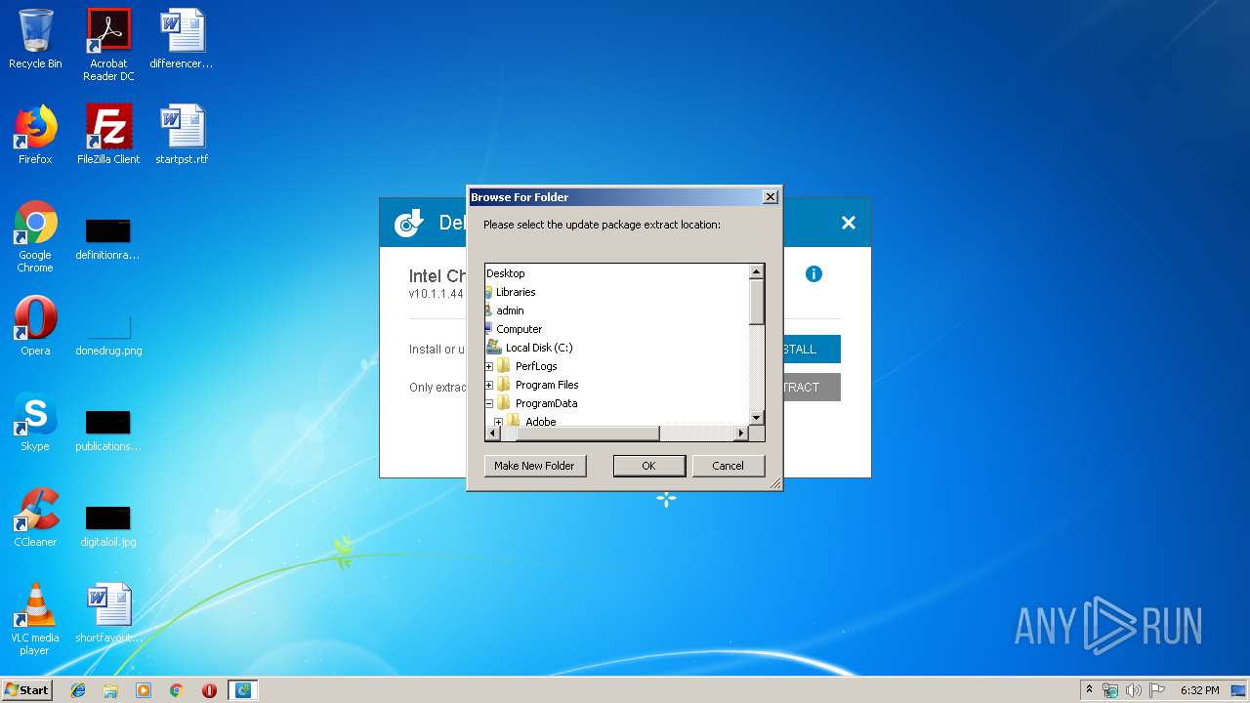
Task: Click the volume icon in system tray
Action: (x=1134, y=690)
